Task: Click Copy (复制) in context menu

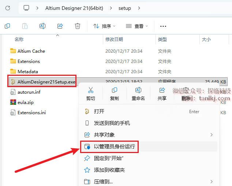Action: [115, 94]
